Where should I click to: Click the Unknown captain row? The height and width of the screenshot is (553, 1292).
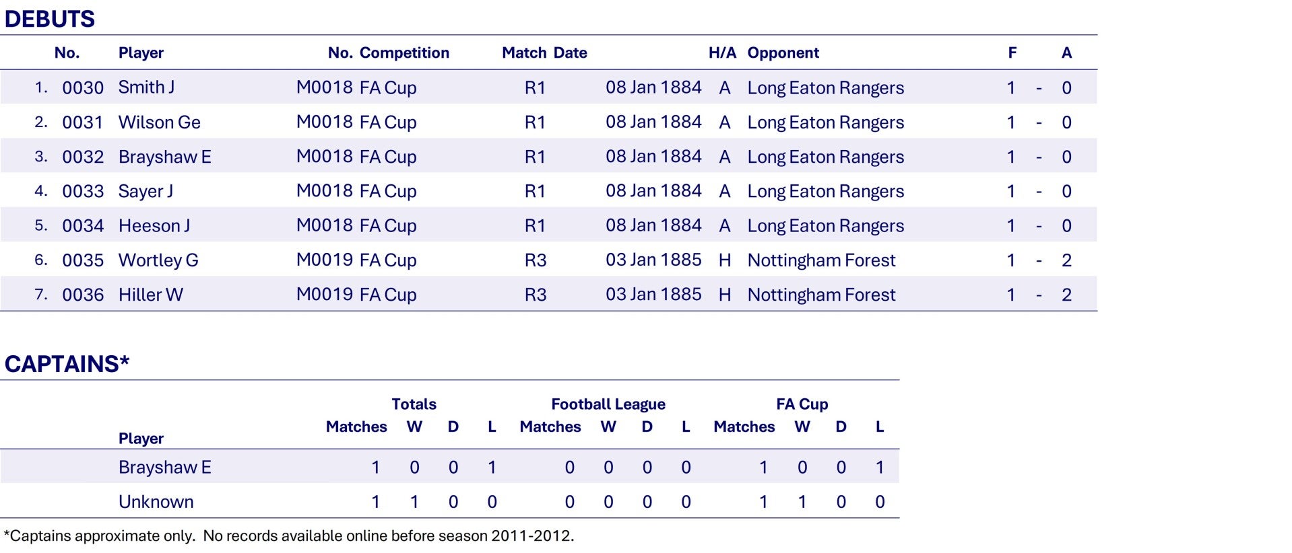point(156,502)
